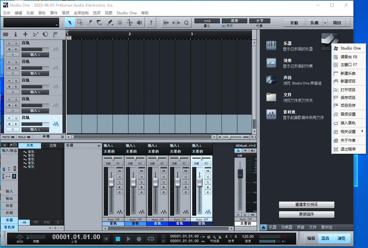Toggle monitor on the first 音轨 track
Image resolution: width=368 pixels, height=248 pixels.
[16, 49]
